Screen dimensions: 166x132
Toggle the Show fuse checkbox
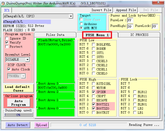(81, 19)
